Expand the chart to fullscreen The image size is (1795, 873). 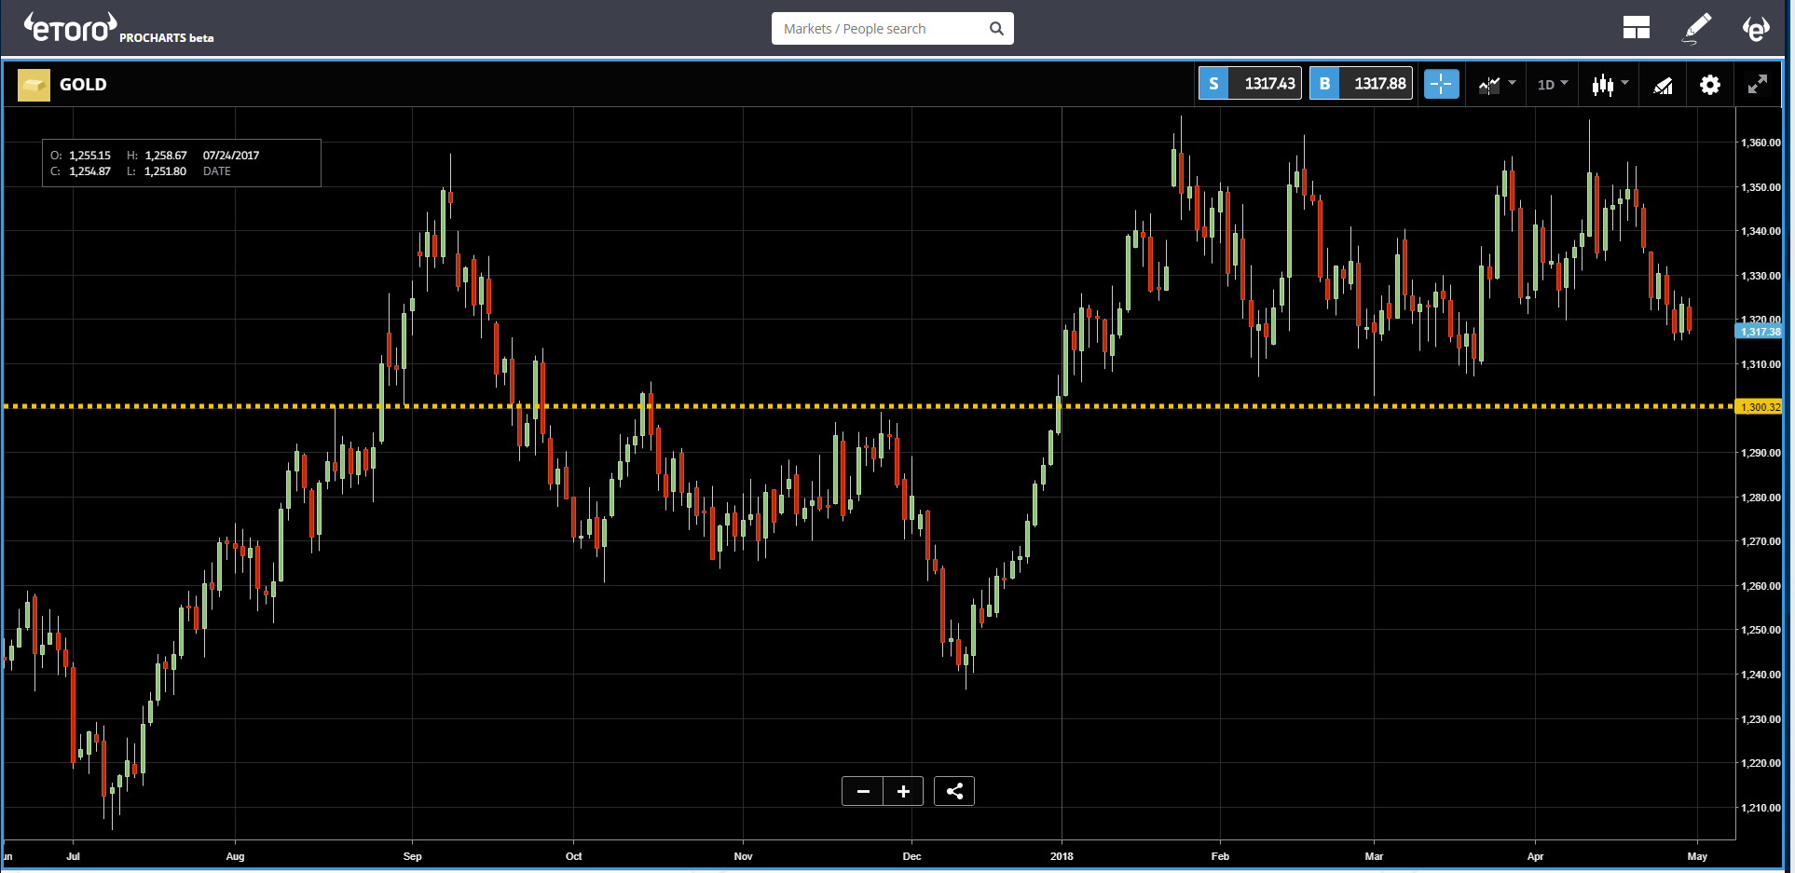pyautogui.click(x=1758, y=84)
